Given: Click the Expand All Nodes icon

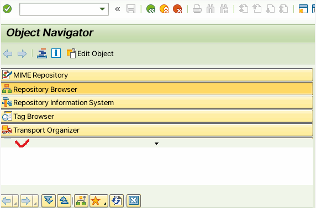Looking at the screenshot, I should 49,200.
